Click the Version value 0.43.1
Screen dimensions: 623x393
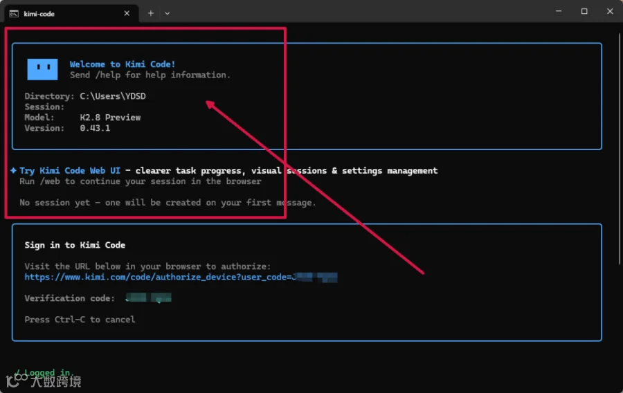tap(95, 128)
